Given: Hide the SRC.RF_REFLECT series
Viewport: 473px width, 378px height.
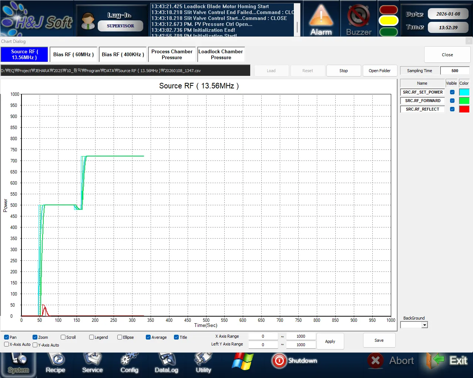Looking at the screenshot, I should 452,109.
